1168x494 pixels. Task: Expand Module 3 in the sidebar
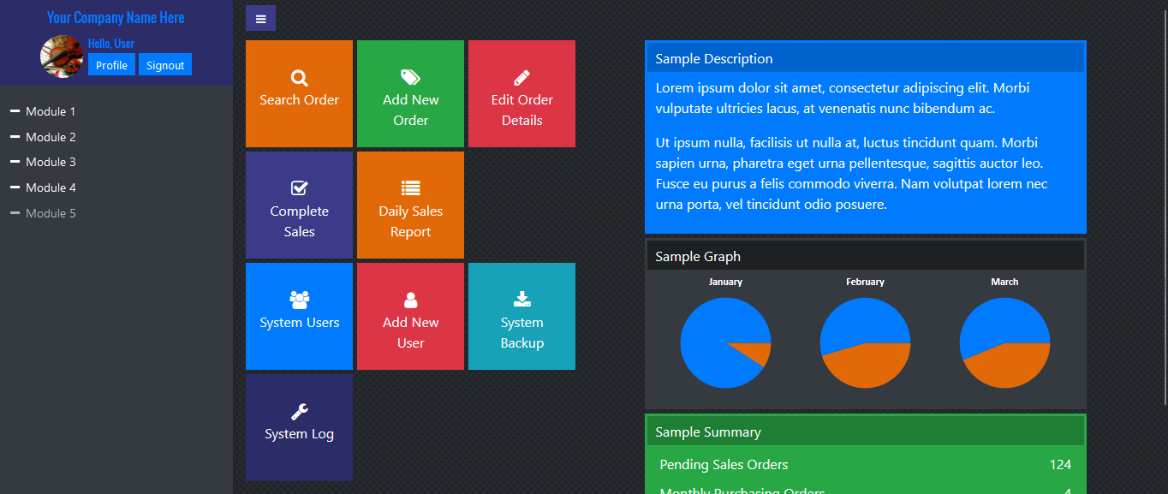click(51, 162)
